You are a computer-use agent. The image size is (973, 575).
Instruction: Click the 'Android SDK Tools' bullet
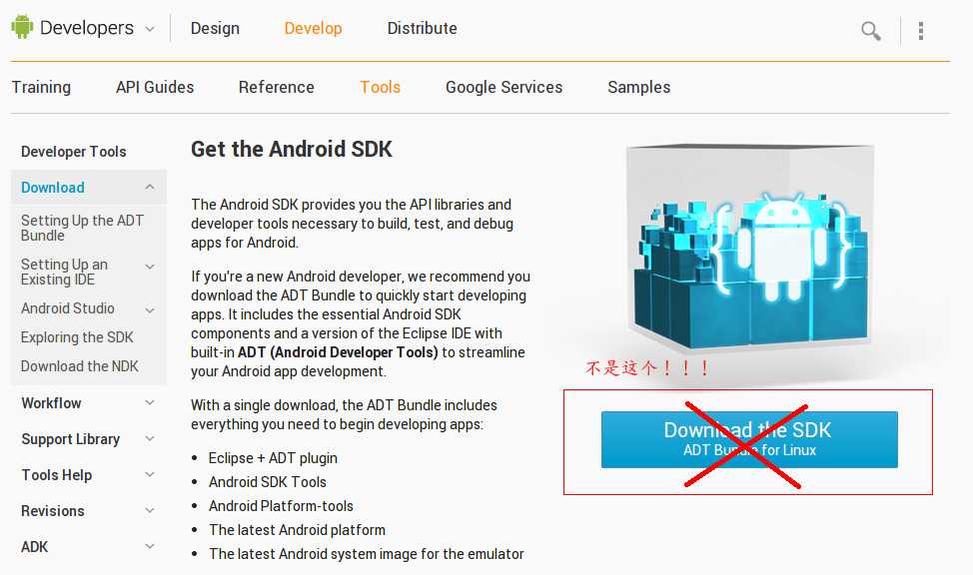(x=268, y=482)
